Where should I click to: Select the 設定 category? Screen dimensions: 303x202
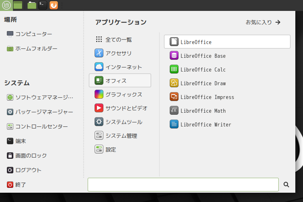120,149
